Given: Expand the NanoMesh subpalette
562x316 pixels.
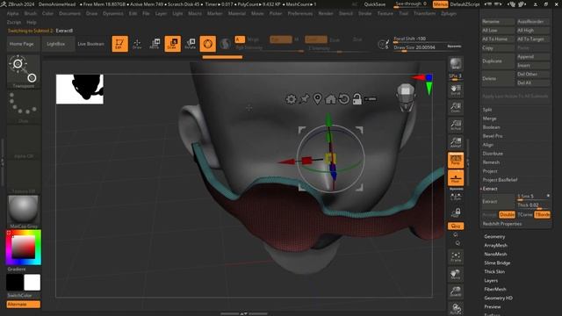Looking at the screenshot, I should coord(495,254).
